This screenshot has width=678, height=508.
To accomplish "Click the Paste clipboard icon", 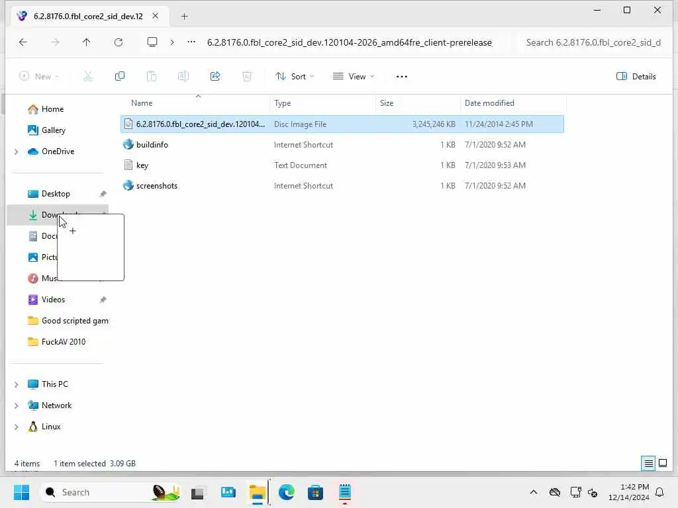I will tap(152, 77).
